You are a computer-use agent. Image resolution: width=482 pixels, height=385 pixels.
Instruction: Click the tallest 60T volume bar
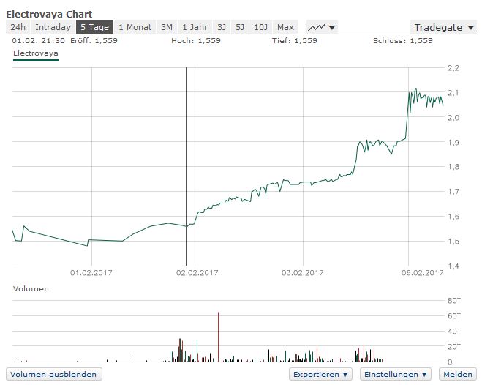[x=218, y=337]
